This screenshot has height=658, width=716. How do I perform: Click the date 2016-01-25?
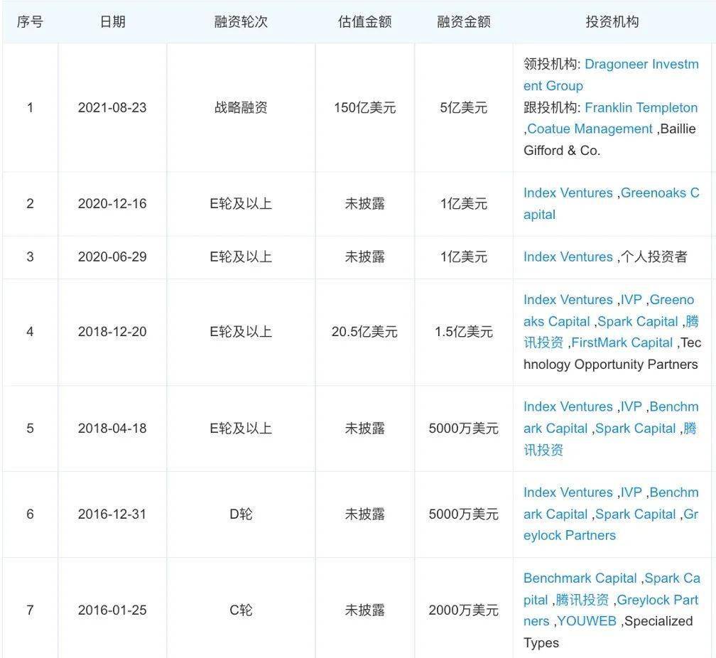pos(112,610)
